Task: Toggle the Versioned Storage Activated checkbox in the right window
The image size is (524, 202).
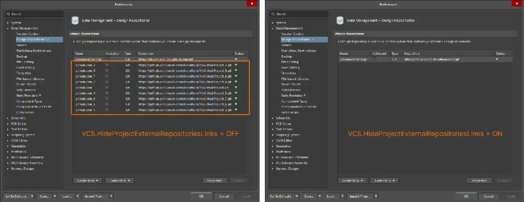Action: 374,59
